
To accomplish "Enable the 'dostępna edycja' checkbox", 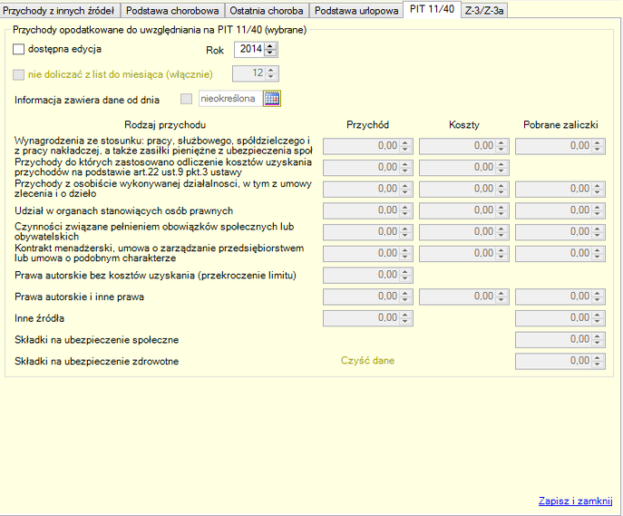I will pos(20,49).
